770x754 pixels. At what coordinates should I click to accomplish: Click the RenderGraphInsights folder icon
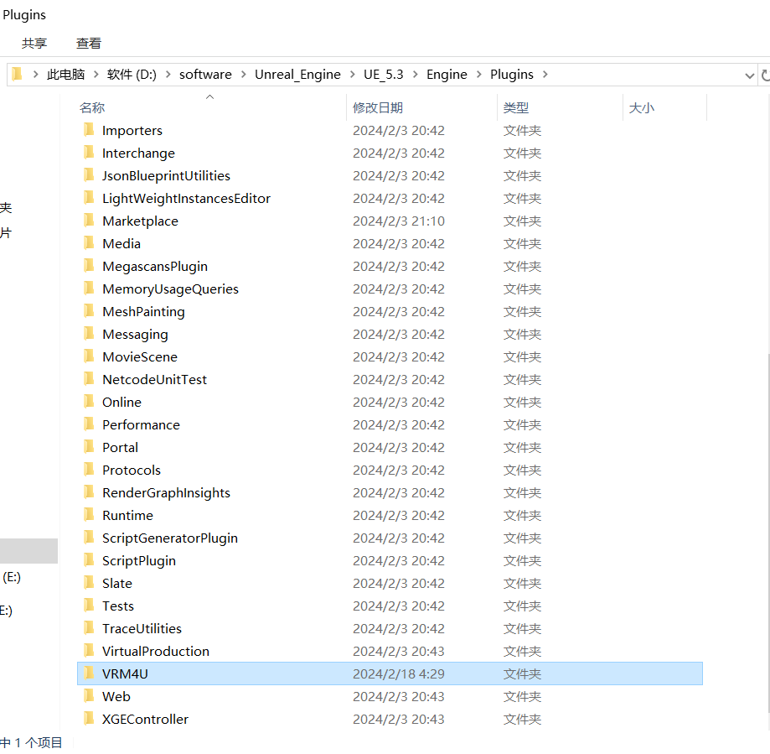89,491
